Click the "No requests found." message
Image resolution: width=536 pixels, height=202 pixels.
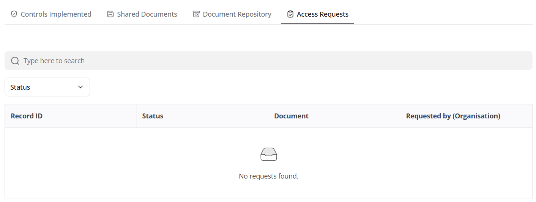click(x=268, y=176)
